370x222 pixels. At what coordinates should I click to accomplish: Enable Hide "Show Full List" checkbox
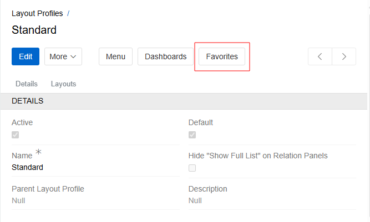(x=192, y=168)
